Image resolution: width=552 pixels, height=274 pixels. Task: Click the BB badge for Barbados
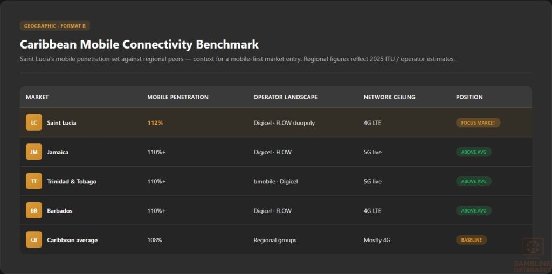coord(34,210)
